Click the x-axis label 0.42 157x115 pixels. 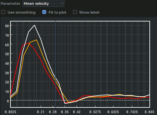[77, 112]
